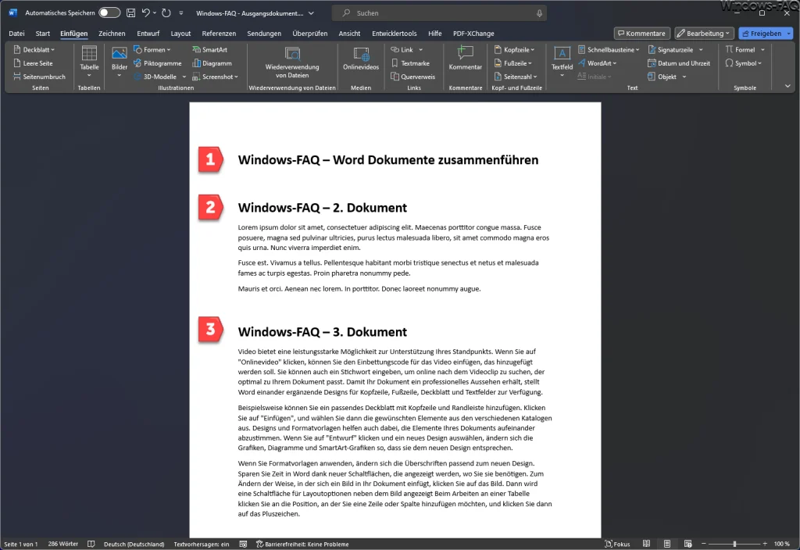This screenshot has width=800, height=550.
Task: Open the Sendungen tab
Action: click(x=264, y=33)
